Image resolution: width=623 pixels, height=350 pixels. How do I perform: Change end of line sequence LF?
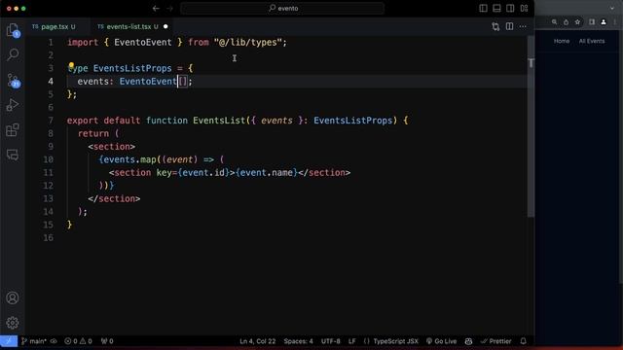(352, 341)
